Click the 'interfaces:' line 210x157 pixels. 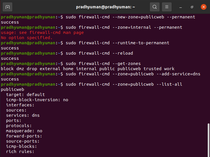tap(20, 105)
